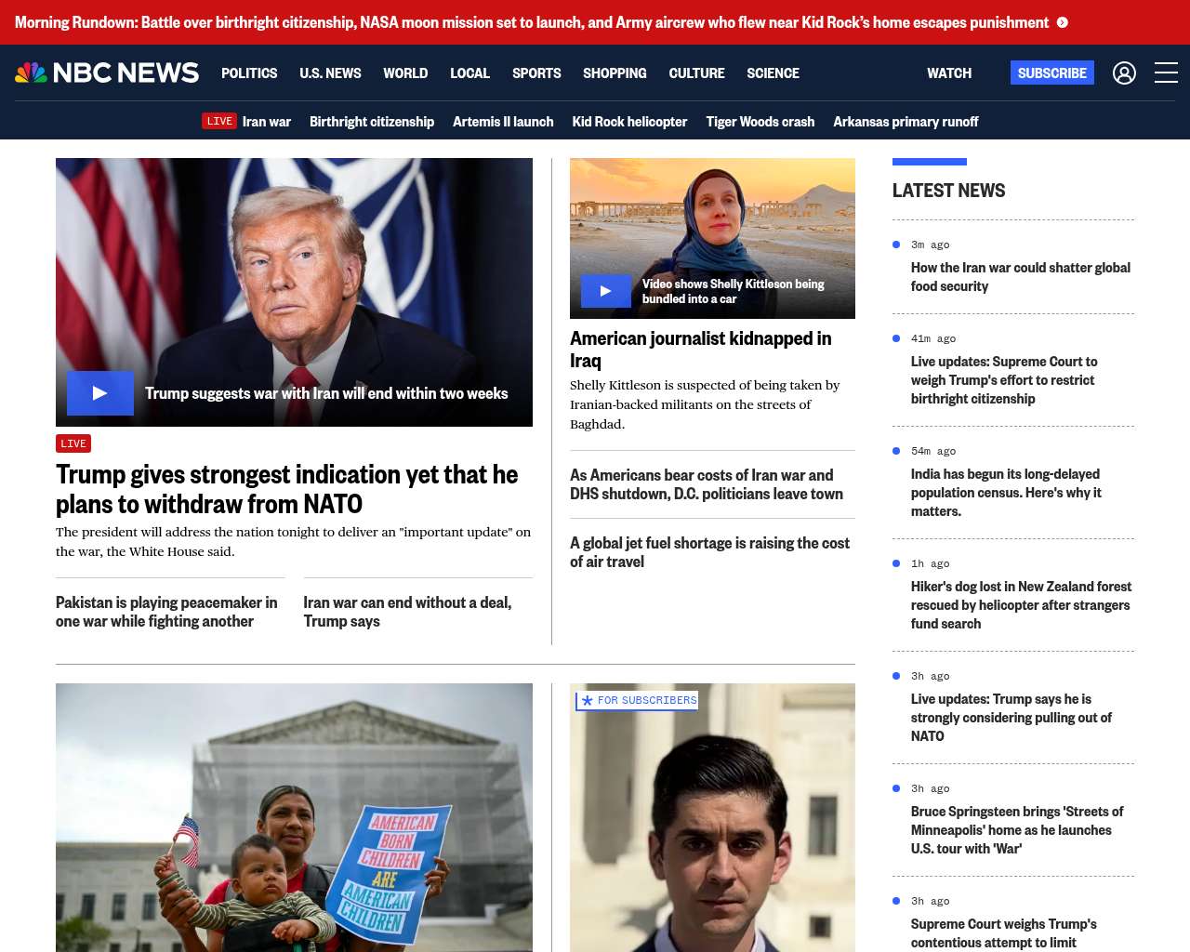
Task: Read the global jet fuel shortage story
Action: 709,552
